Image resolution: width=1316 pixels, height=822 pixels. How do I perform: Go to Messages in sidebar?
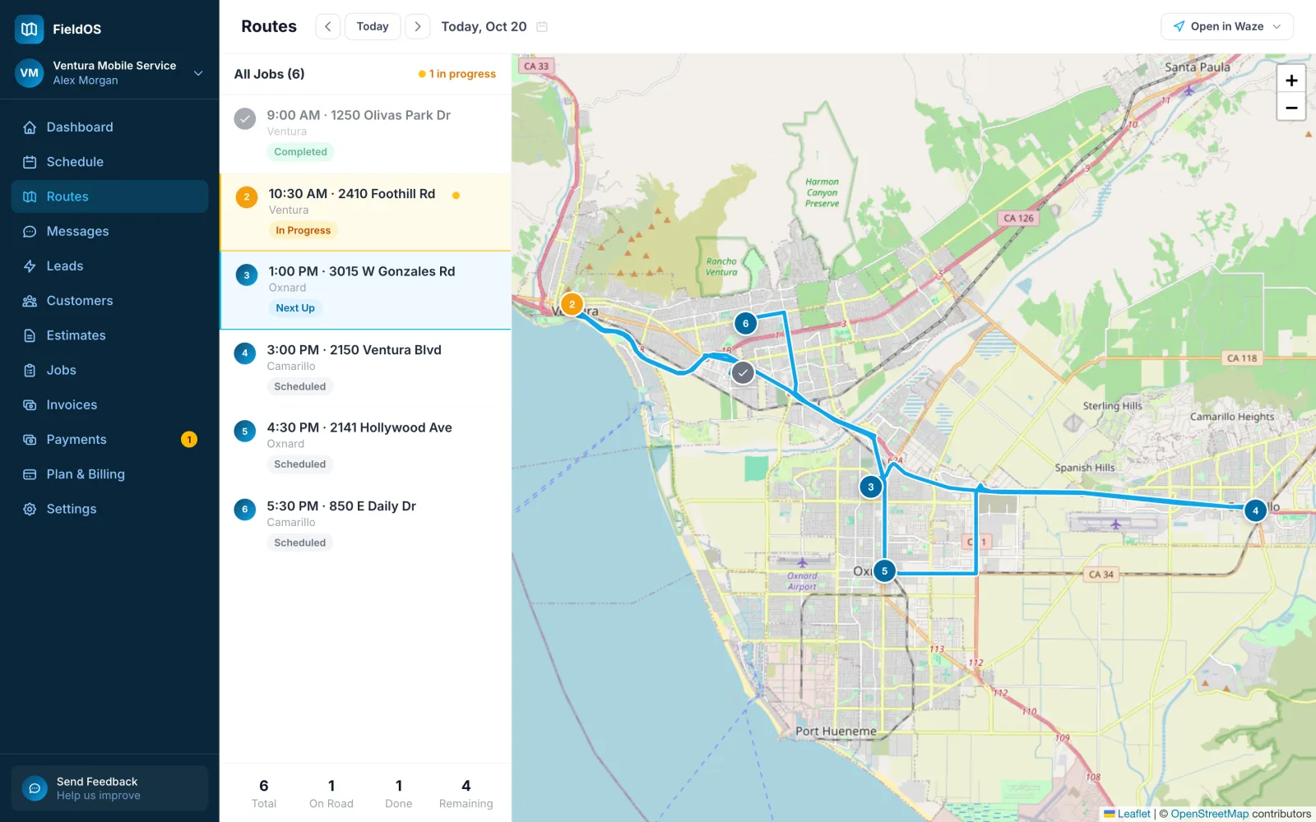109,231
